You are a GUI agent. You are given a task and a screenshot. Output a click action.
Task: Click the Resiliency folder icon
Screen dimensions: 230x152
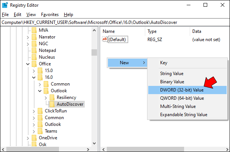[52, 97]
